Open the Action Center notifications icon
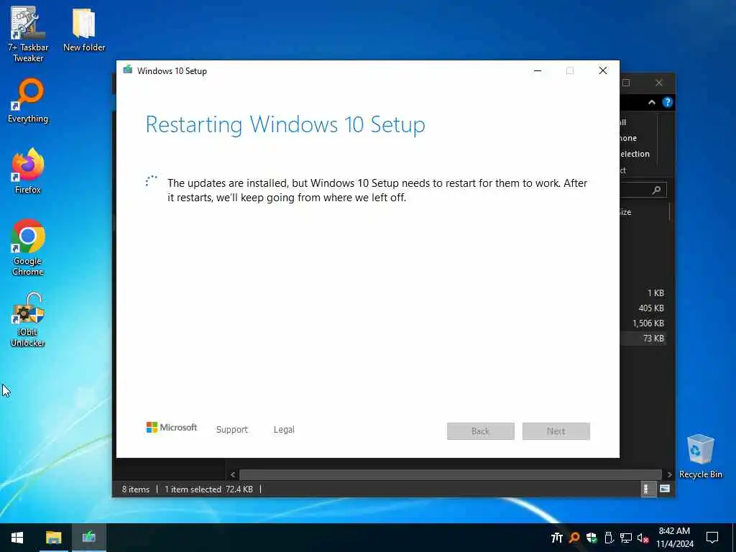This screenshot has height=552, width=736. coord(712,538)
